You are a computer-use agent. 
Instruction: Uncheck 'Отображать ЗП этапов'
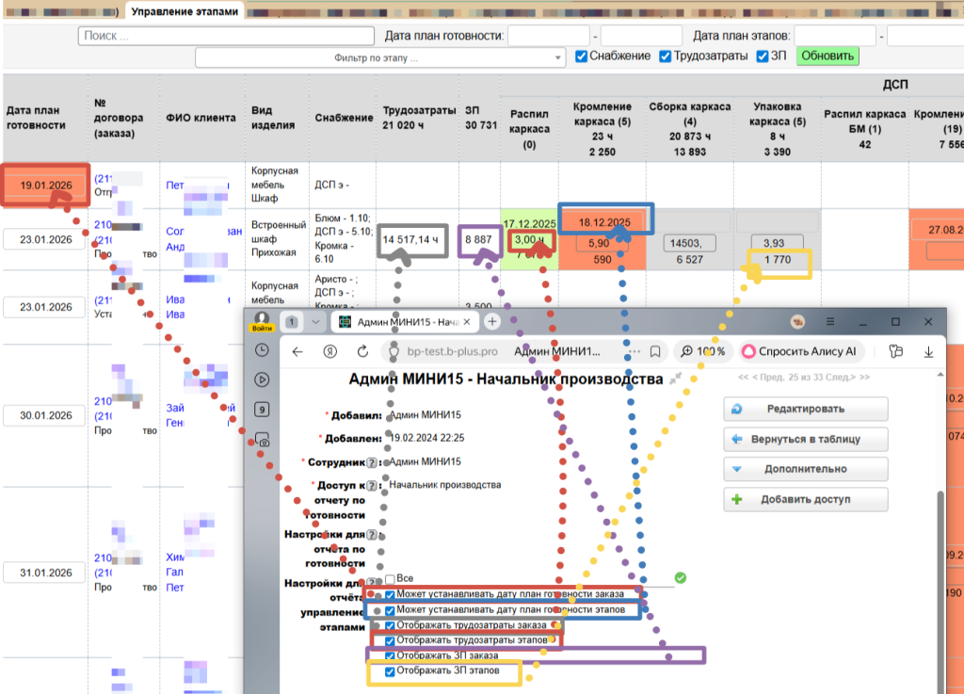[x=390, y=672]
